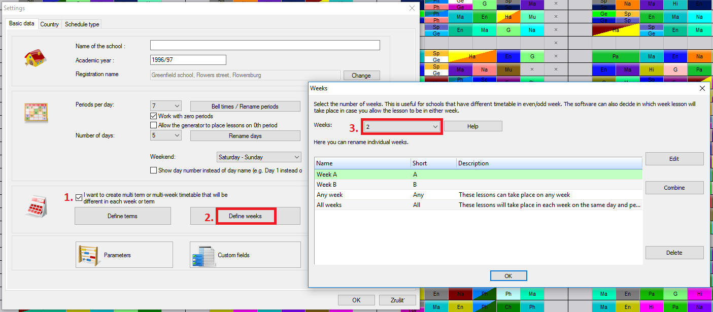Open the Schedule type tab
The height and width of the screenshot is (312, 713).
[x=82, y=24]
